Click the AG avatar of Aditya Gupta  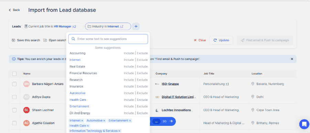26,97
